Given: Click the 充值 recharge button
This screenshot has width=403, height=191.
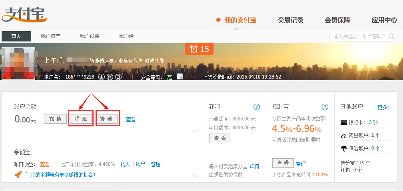Looking at the screenshot, I should click(x=55, y=119).
